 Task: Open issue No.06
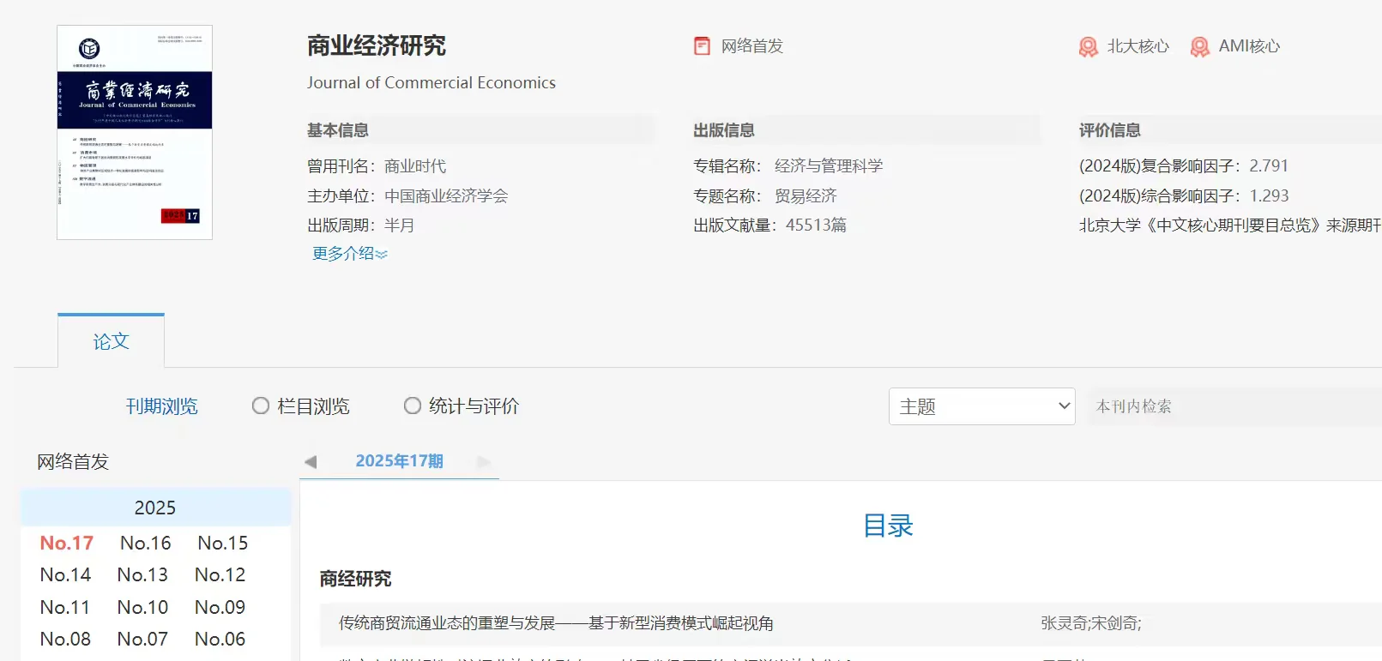click(x=220, y=639)
